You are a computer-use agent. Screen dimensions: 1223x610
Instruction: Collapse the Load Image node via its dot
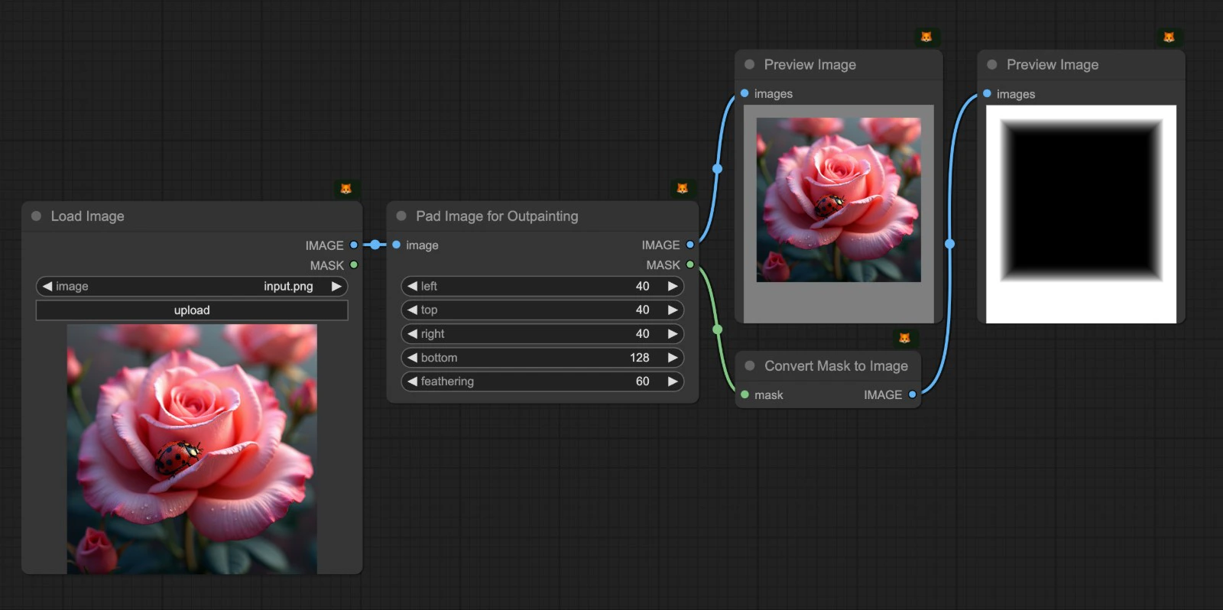(x=36, y=216)
